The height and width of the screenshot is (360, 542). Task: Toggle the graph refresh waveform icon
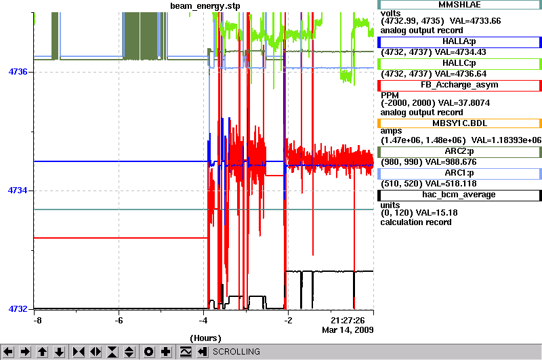point(186,352)
